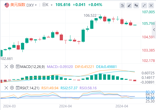The height and width of the screenshot is (110, 156).
Task: Close the chart with top X button
Action: [x=151, y=5]
